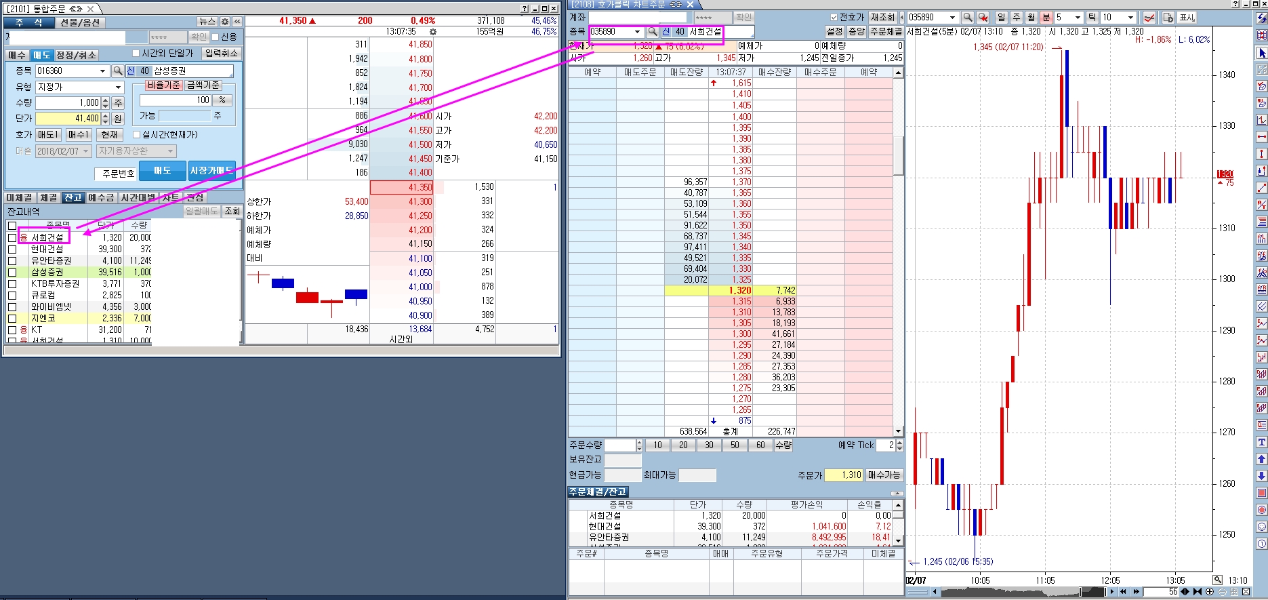Viewport: 1268px width, 600px height.
Task: Click the 단가 price input field showing 41,400
Action: [x=68, y=119]
